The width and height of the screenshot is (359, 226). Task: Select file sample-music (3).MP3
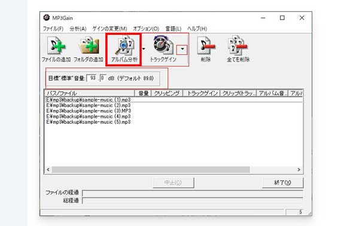[x=89, y=111]
